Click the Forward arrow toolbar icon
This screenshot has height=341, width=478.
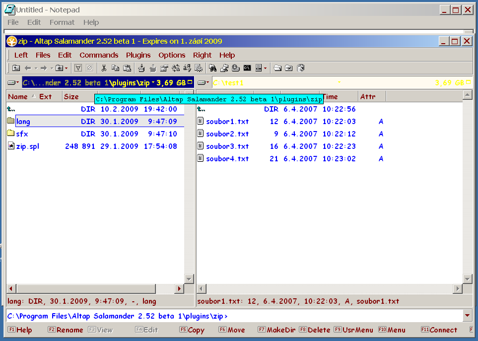coord(44,68)
